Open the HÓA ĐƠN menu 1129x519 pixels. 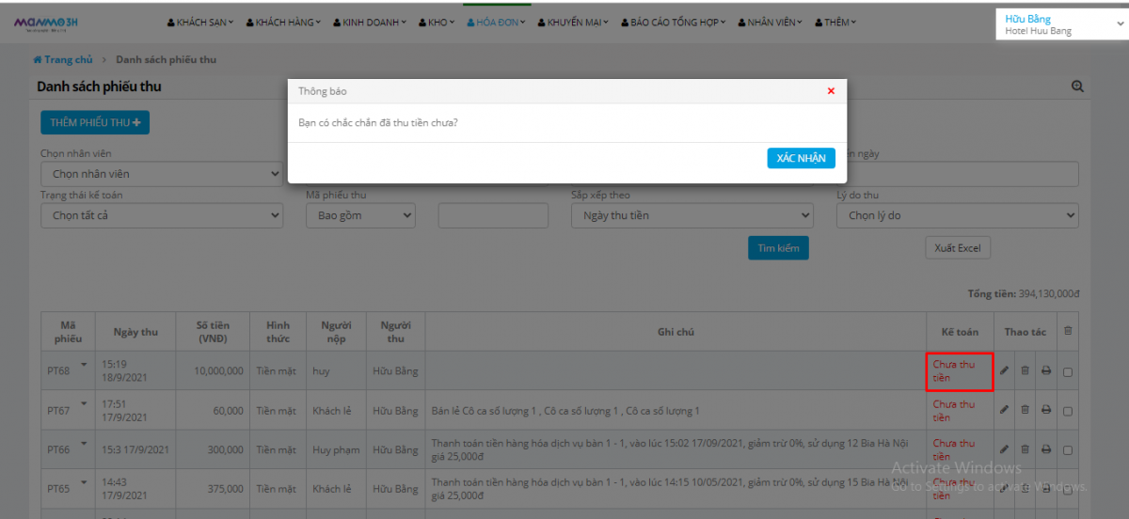[x=498, y=23]
